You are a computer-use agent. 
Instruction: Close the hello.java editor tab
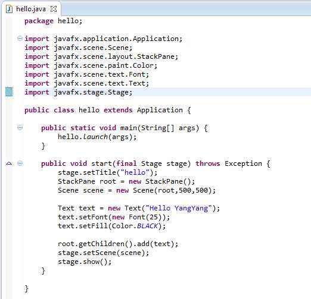tap(54, 9)
